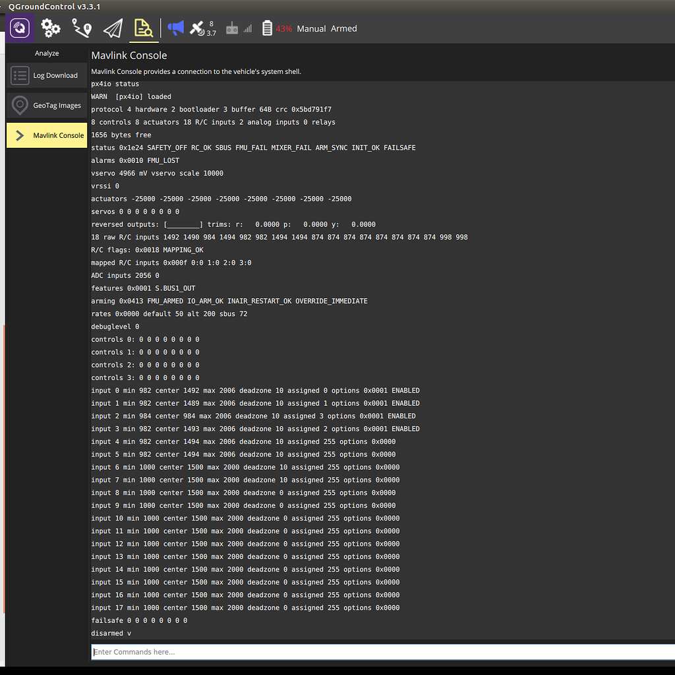Open Vehicle Setup via the gears icon

coord(50,28)
